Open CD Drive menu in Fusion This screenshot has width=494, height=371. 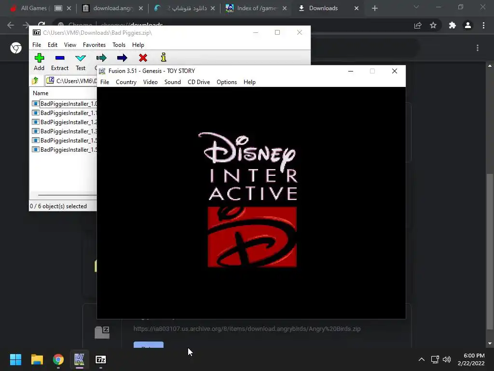199,82
